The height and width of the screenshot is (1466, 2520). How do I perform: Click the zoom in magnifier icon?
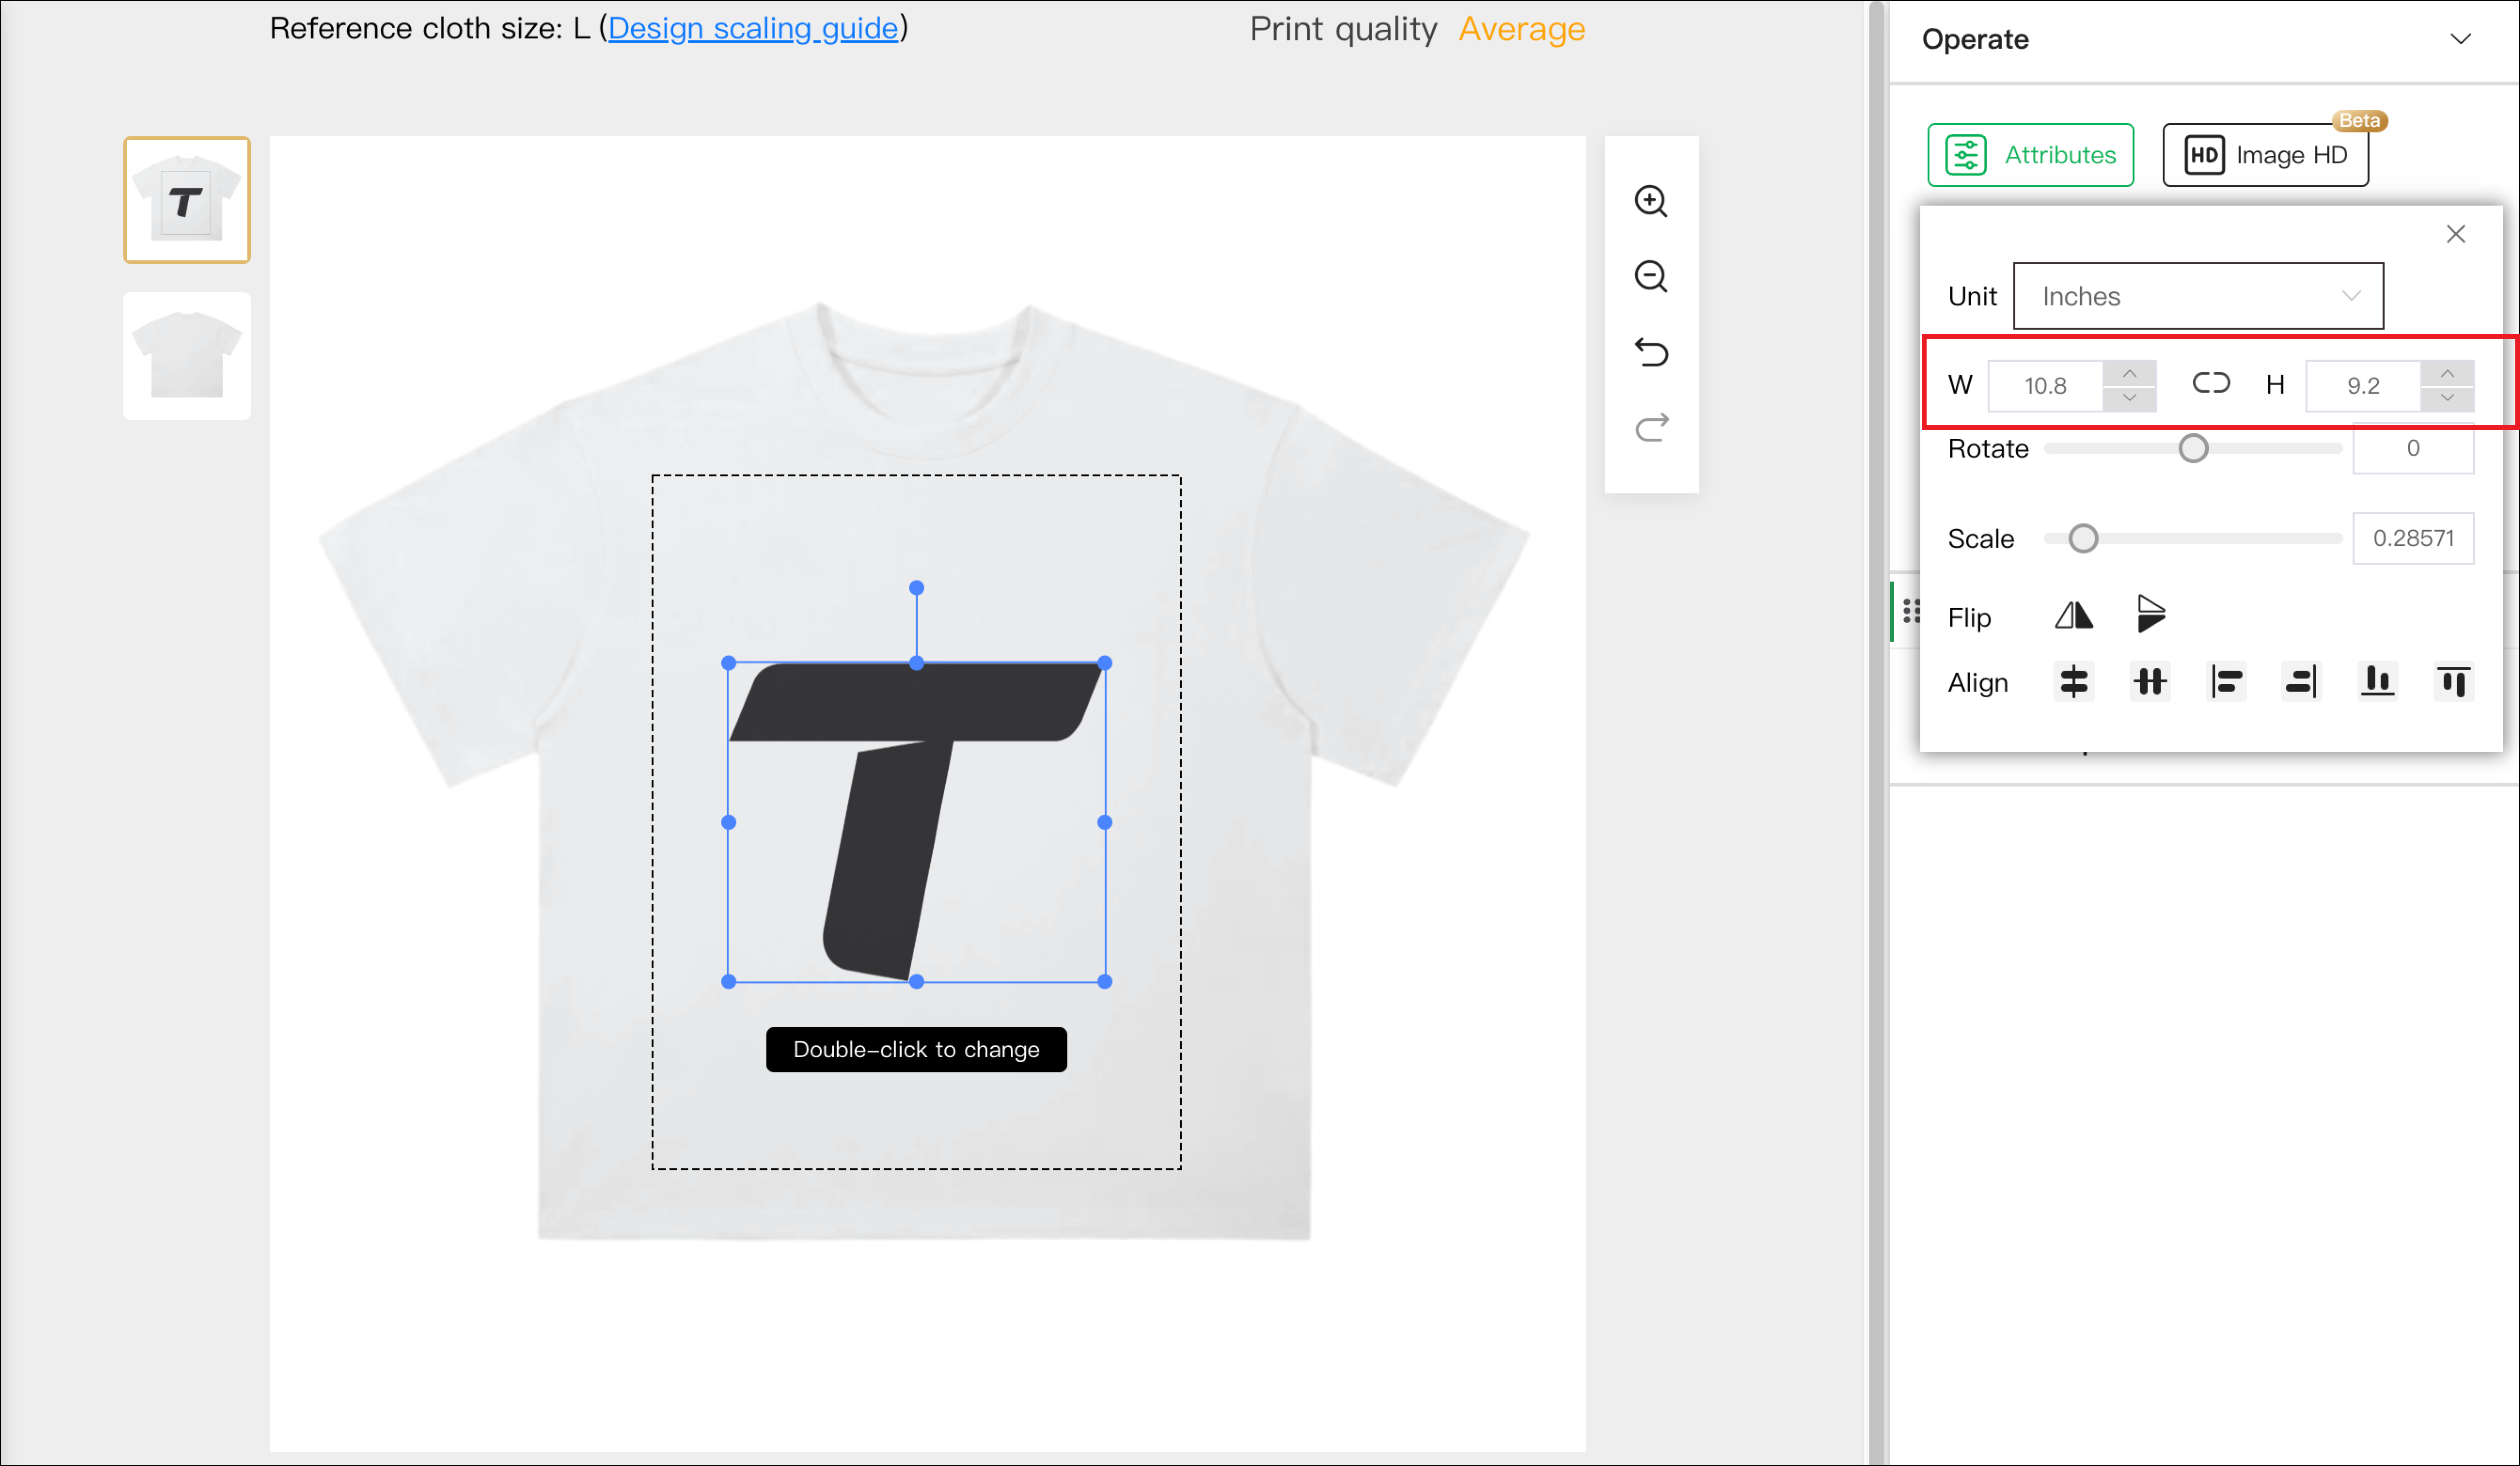pyautogui.click(x=1651, y=201)
